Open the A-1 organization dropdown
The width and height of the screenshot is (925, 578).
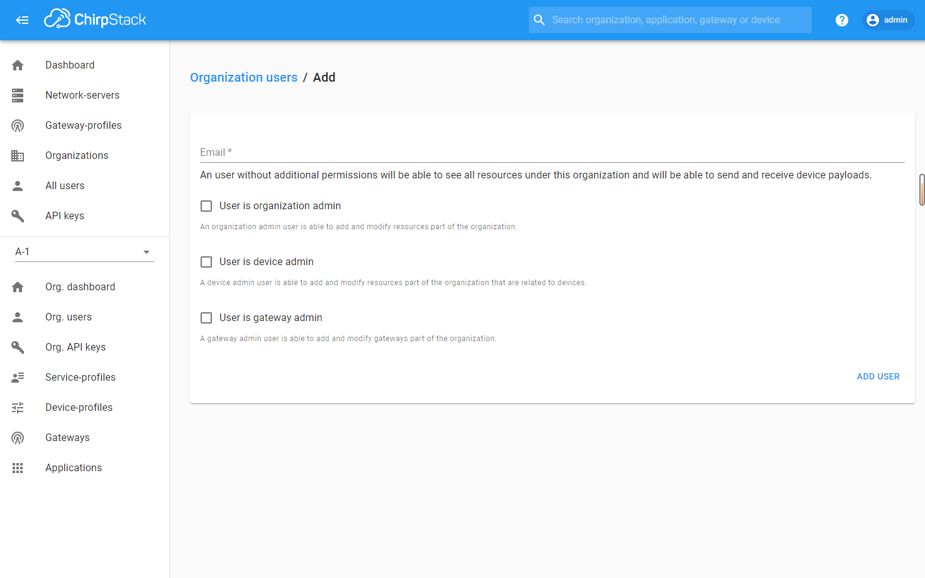[84, 252]
